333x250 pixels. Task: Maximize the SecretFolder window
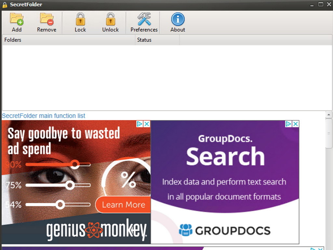321,4
